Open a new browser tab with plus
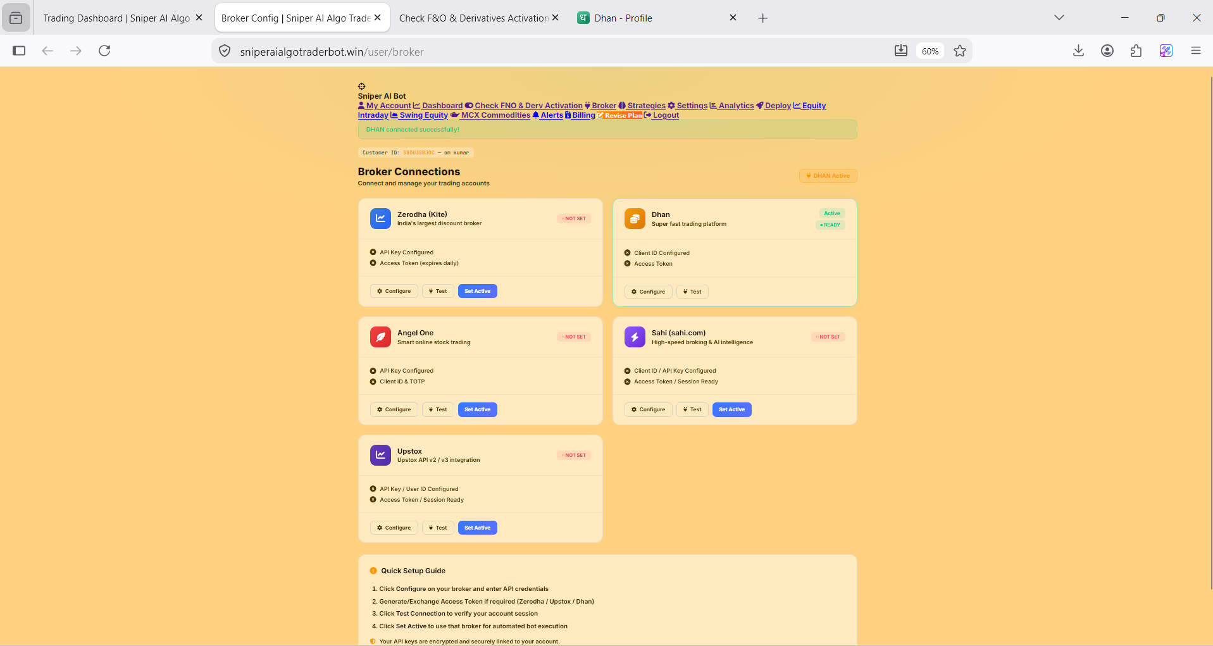The image size is (1213, 646). point(762,18)
